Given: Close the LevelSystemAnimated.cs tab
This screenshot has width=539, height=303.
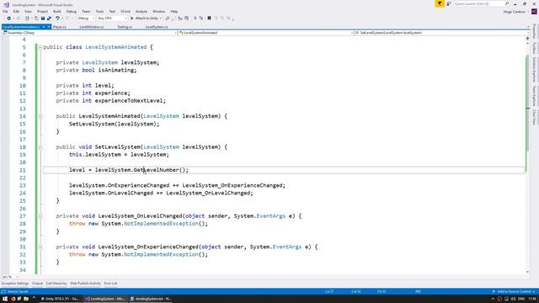Looking at the screenshot, I should click(49, 27).
